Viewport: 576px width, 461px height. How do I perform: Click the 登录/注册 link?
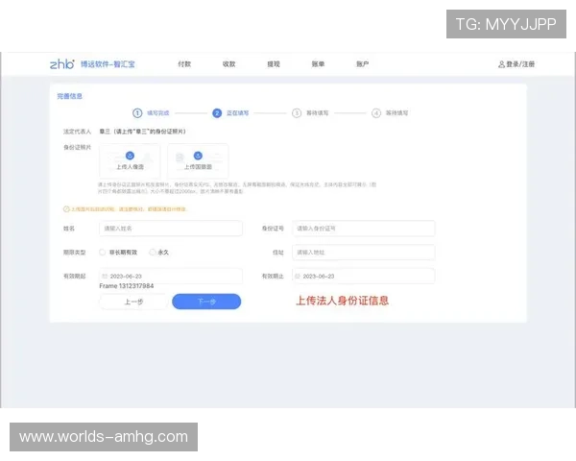[520, 64]
